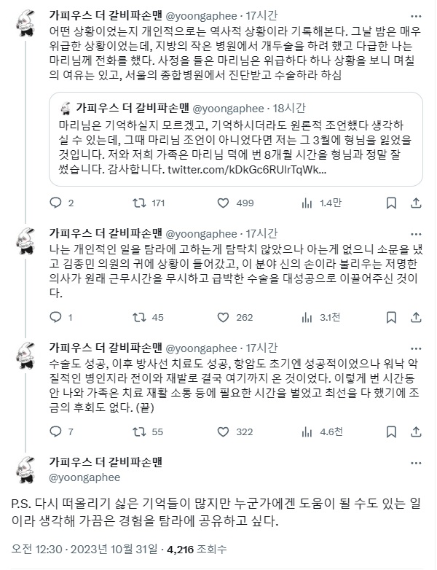This screenshot has height=570, width=437.
Task: Retweet the tweet with 55 retweets
Action: pyautogui.click(x=143, y=432)
